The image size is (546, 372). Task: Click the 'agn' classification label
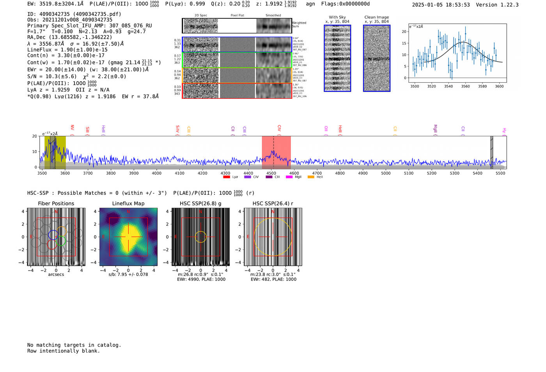pyautogui.click(x=310, y=4)
